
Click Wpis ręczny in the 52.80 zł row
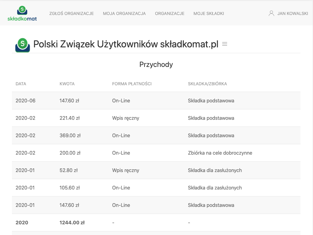[x=126, y=170]
